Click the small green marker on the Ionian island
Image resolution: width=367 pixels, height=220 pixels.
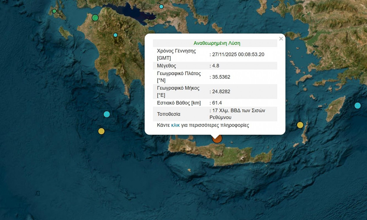(x=54, y=11)
